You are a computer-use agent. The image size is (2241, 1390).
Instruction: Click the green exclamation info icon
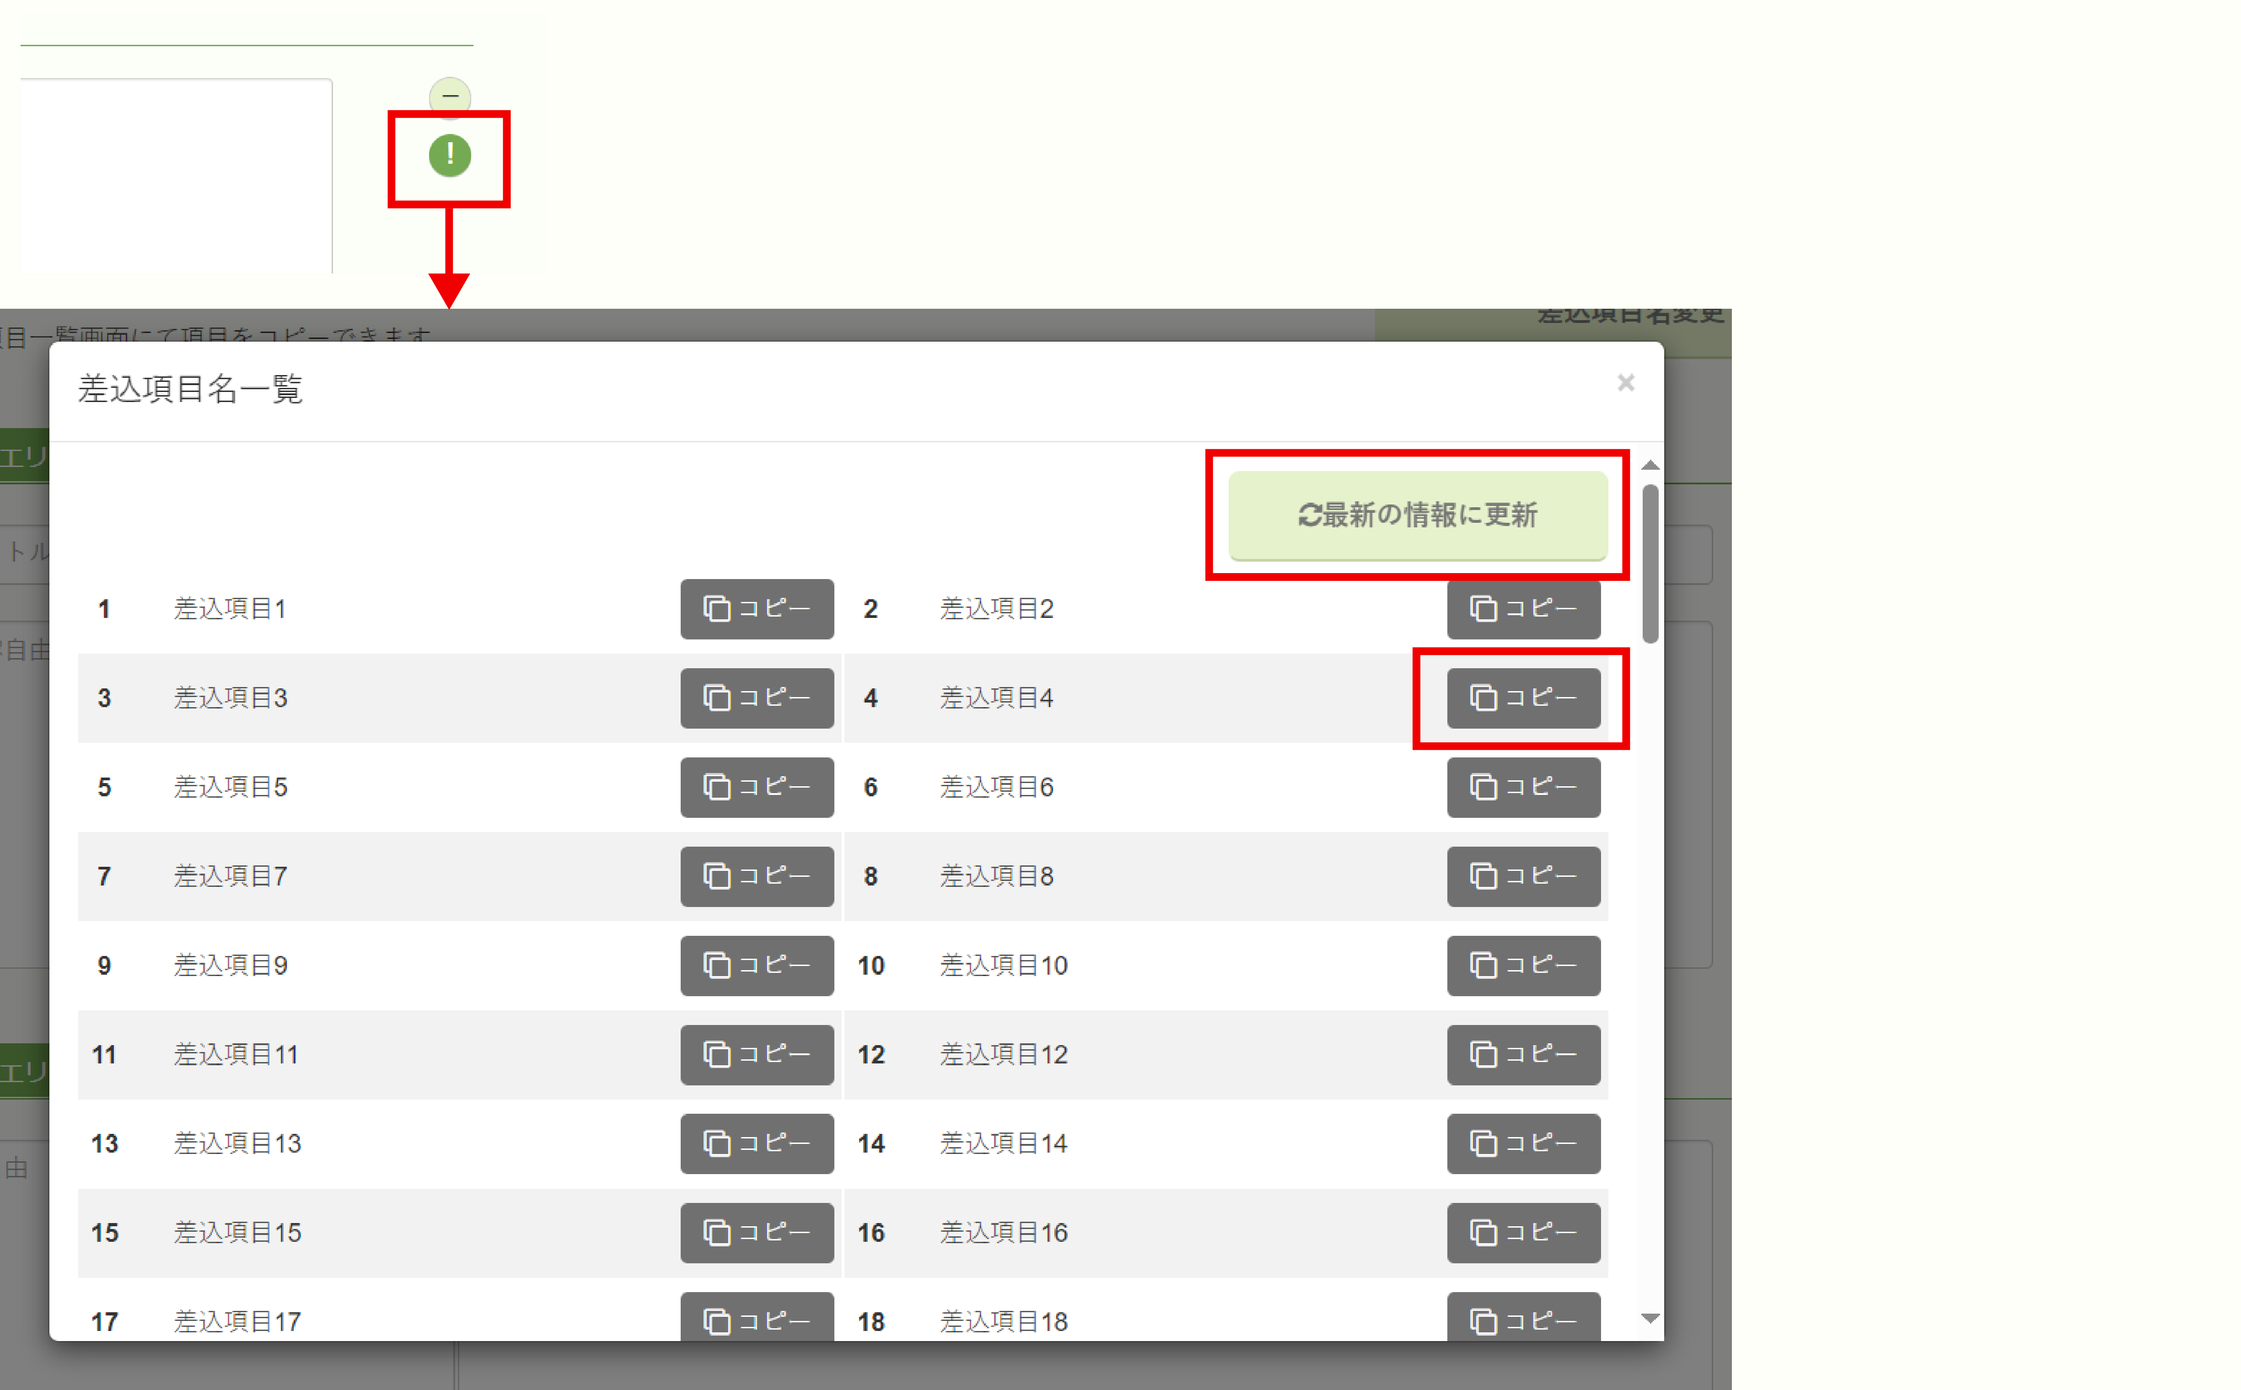[x=450, y=156]
